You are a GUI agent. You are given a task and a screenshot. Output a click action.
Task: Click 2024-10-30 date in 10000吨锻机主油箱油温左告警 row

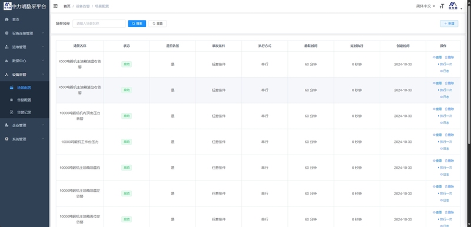[x=403, y=193]
